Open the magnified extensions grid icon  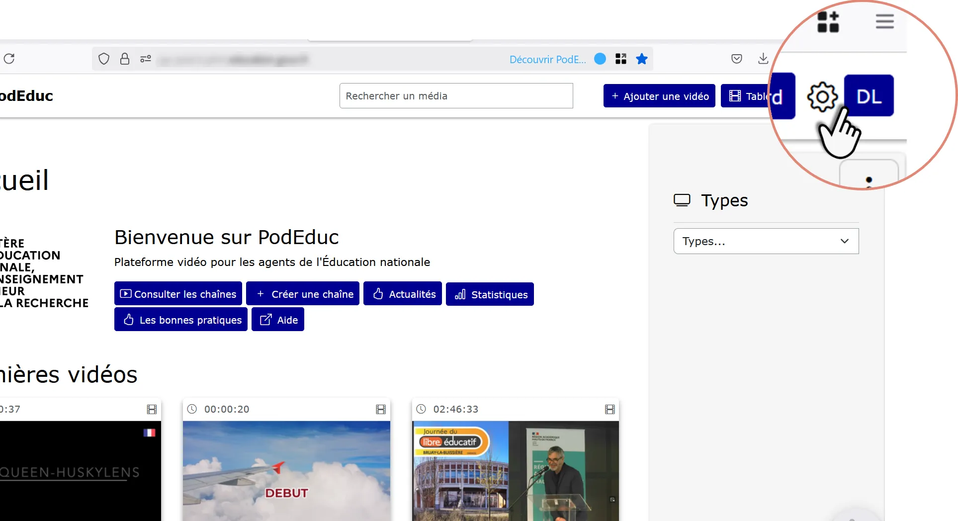point(828,22)
